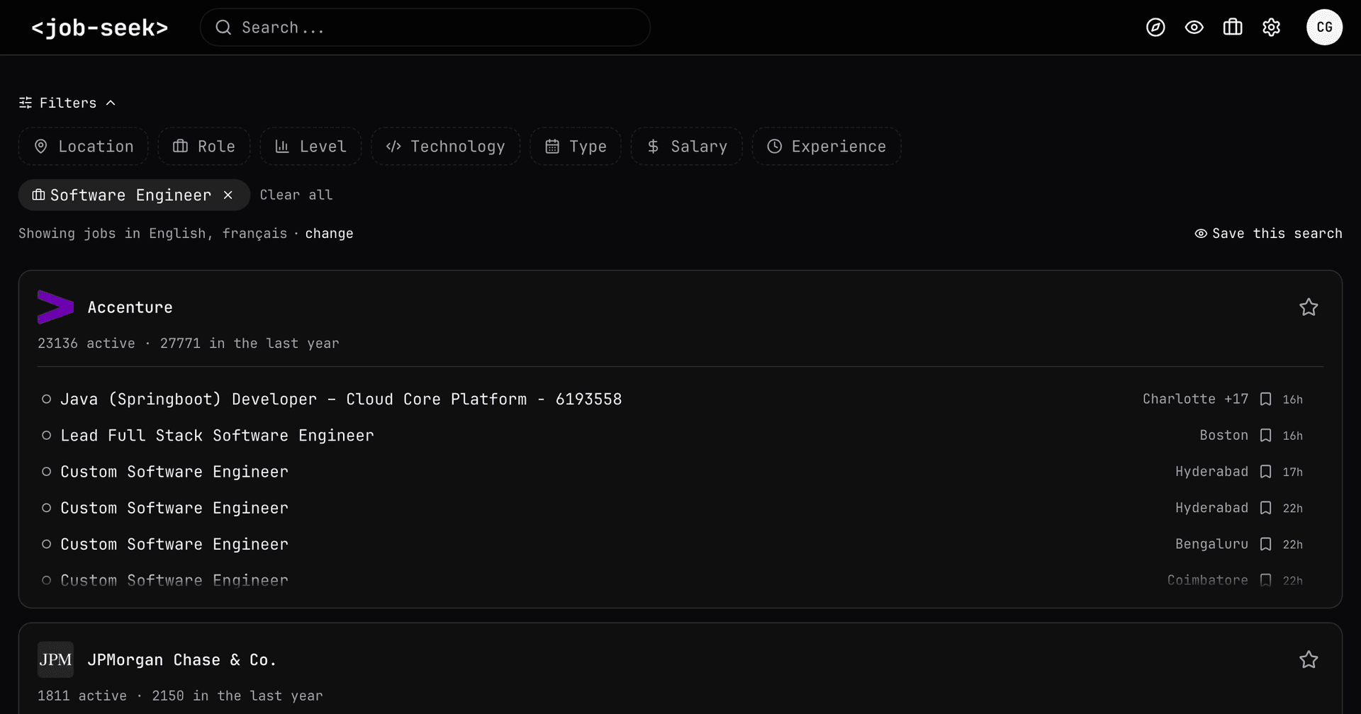
Task: Open the Accenture company name
Action: point(130,307)
